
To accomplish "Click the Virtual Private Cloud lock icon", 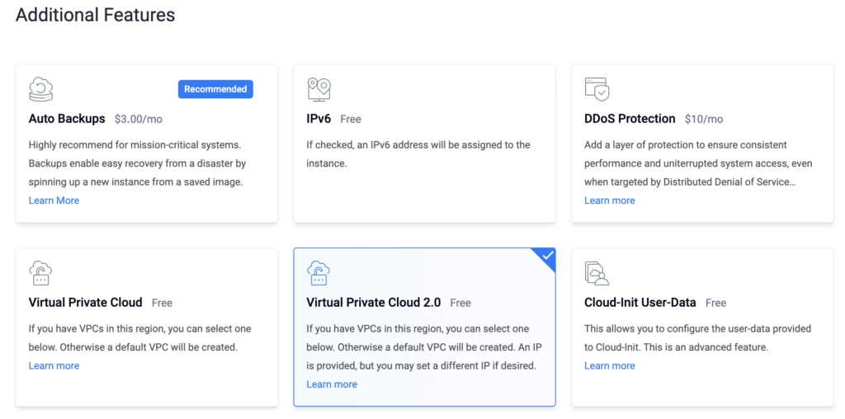I will coord(40,272).
